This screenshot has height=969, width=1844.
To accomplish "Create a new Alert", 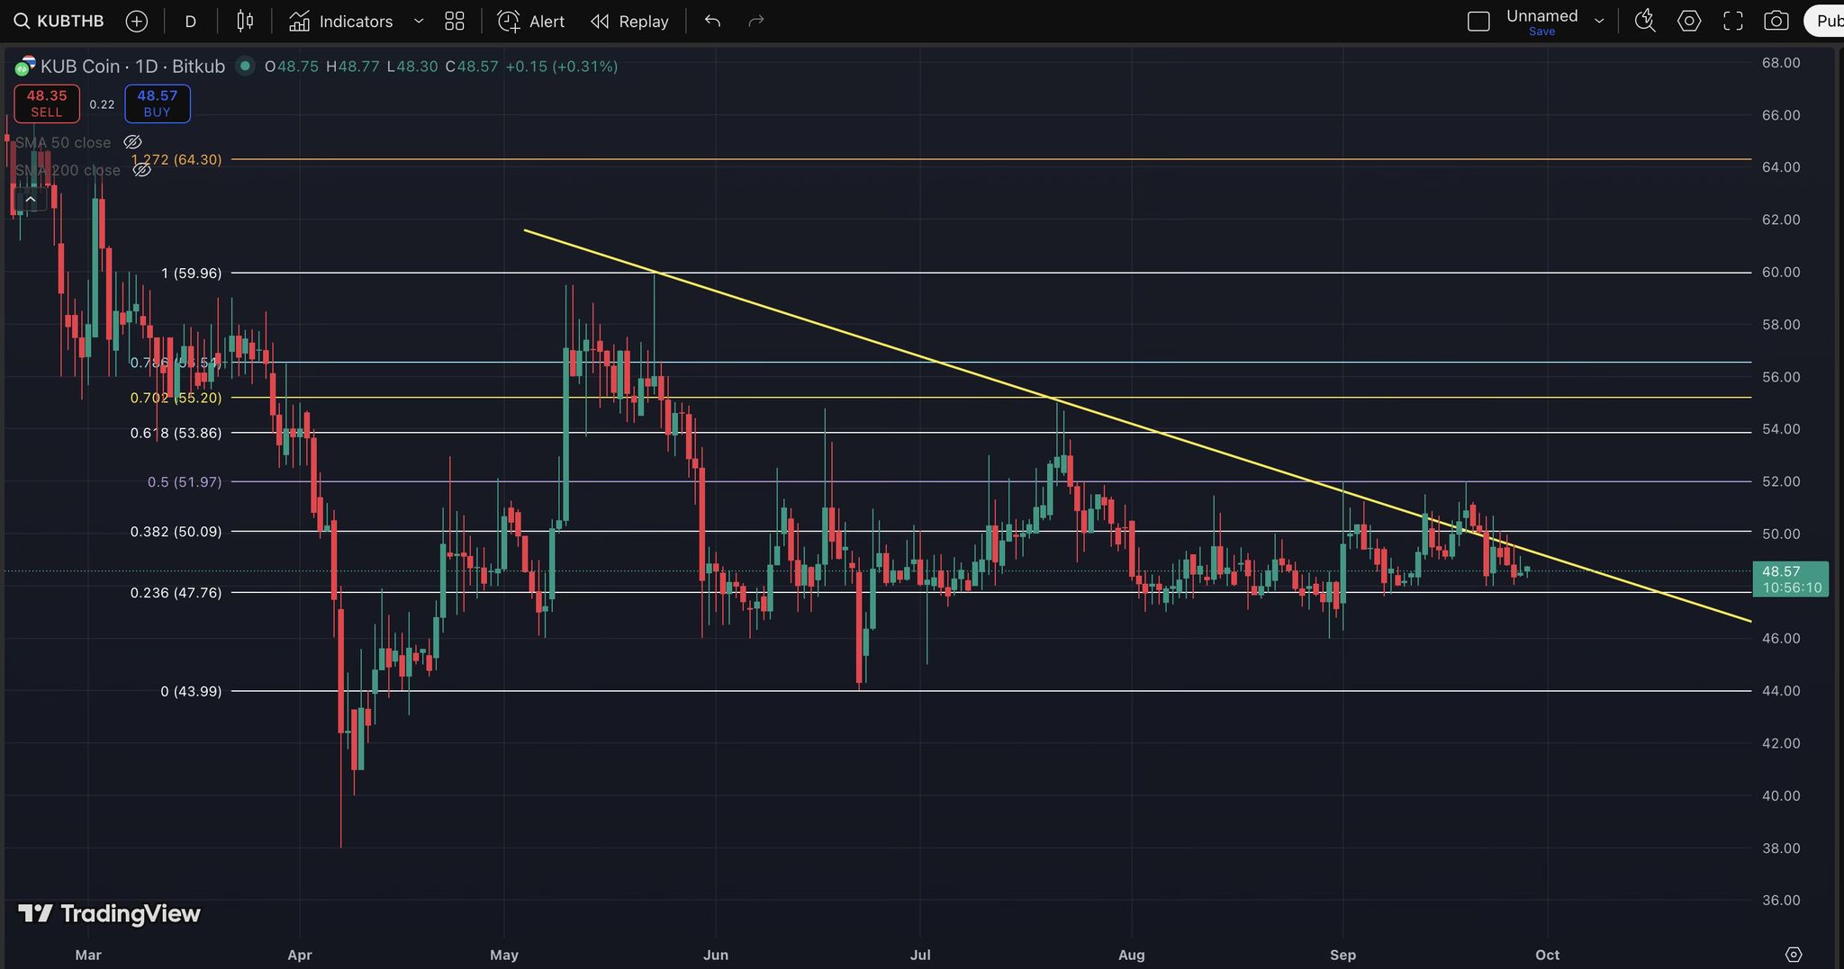I will point(531,21).
